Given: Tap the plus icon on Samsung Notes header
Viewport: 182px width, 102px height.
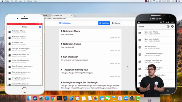Looking at the screenshot, I should 172,26.
